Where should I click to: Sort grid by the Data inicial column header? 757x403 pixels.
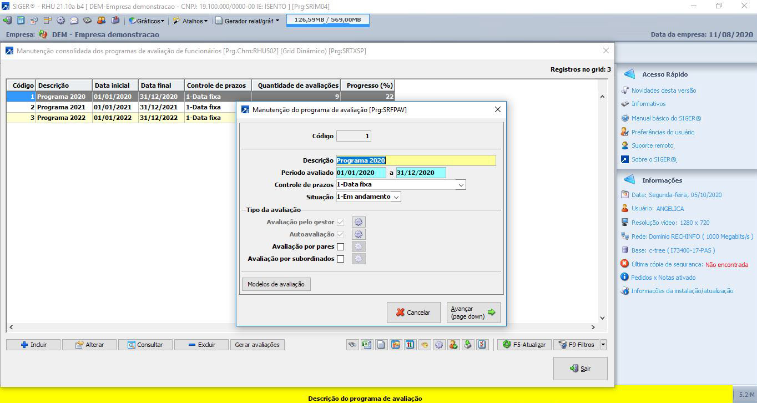115,85
